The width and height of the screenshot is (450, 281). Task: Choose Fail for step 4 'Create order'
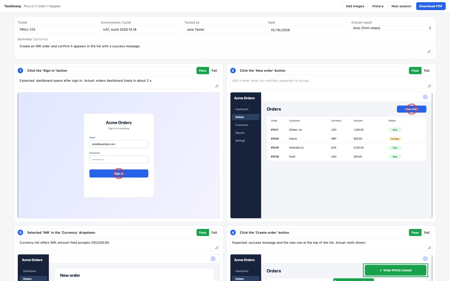click(427, 233)
